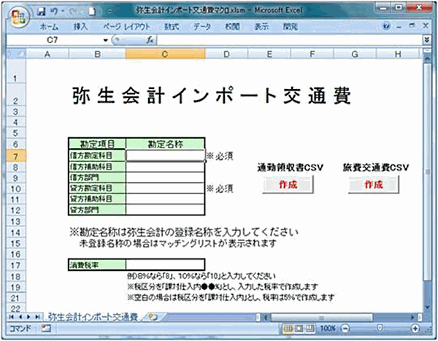Viewport: 438px width, 341px height.
Task: Click the 弥生会計インポート交通費 title text
Action: click(212, 96)
